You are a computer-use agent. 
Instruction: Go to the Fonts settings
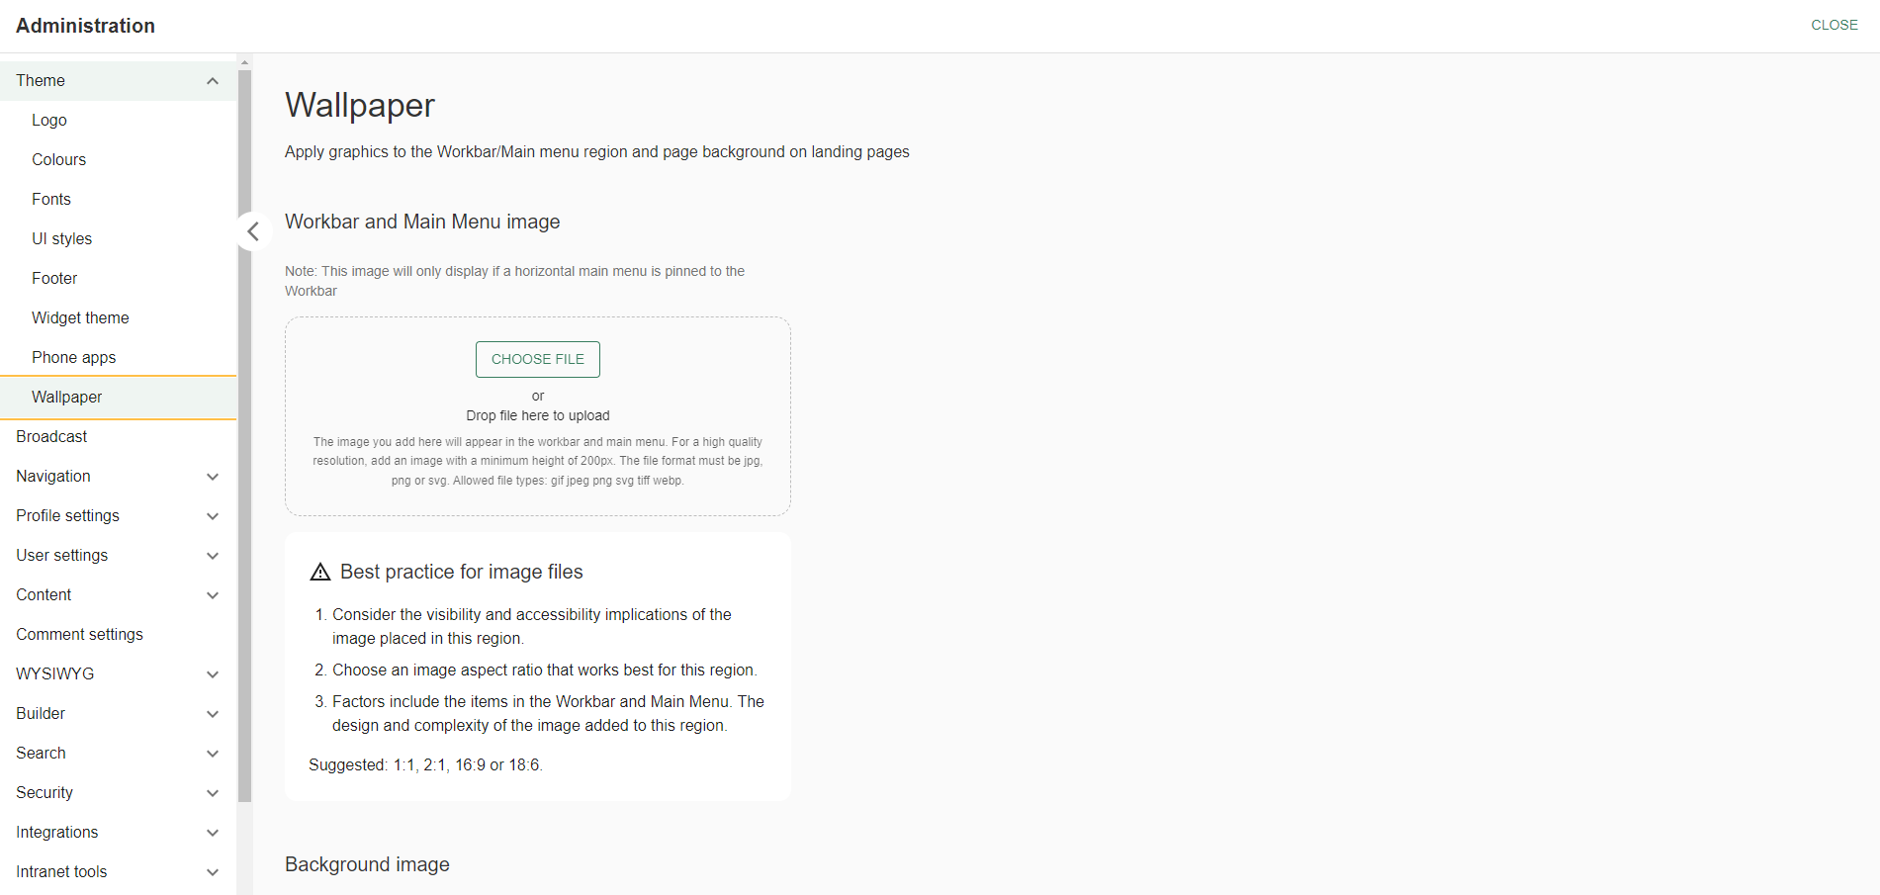pos(51,199)
